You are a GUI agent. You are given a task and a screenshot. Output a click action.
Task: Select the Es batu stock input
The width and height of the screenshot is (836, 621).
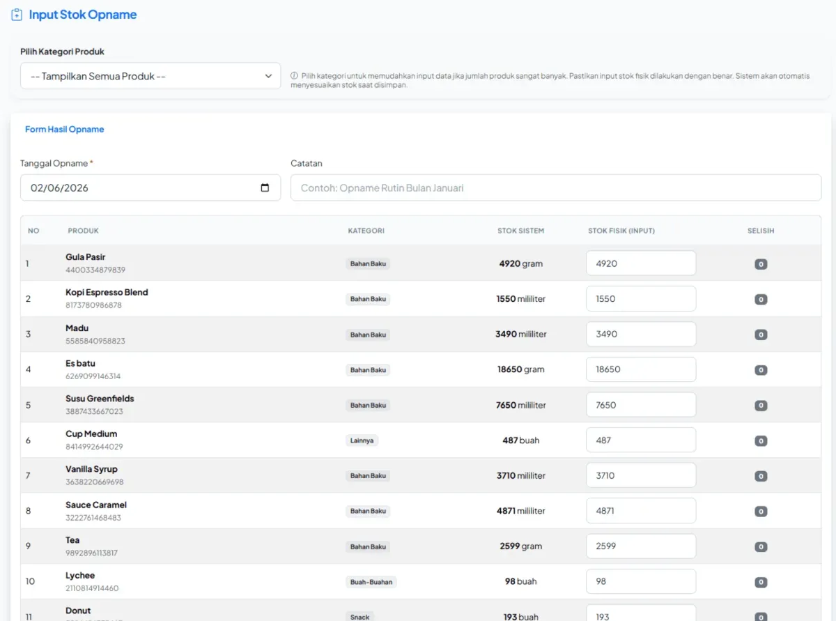(640, 369)
